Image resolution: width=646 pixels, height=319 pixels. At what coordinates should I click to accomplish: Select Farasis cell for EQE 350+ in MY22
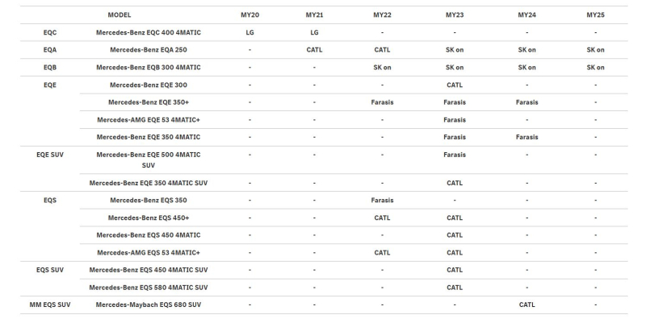382,102
